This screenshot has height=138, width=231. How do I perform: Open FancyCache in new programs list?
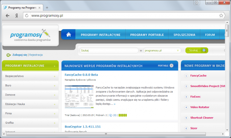pyautogui.click(x=198, y=76)
